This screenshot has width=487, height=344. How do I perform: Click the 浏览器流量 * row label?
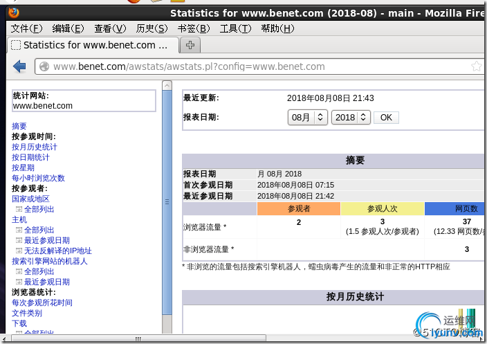click(205, 227)
